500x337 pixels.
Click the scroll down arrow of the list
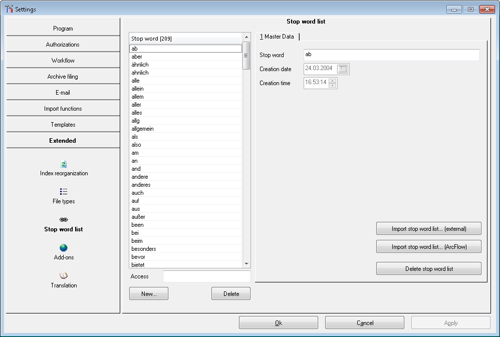coord(246,264)
